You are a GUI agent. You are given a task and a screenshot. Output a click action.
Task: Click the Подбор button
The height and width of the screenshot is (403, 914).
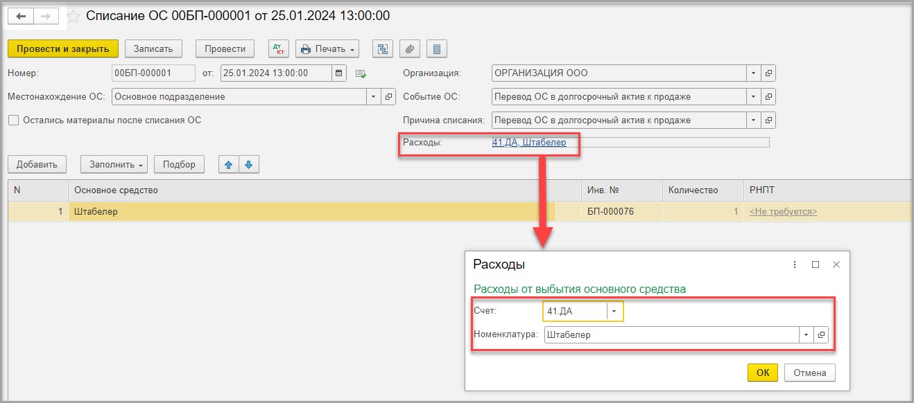tap(179, 165)
